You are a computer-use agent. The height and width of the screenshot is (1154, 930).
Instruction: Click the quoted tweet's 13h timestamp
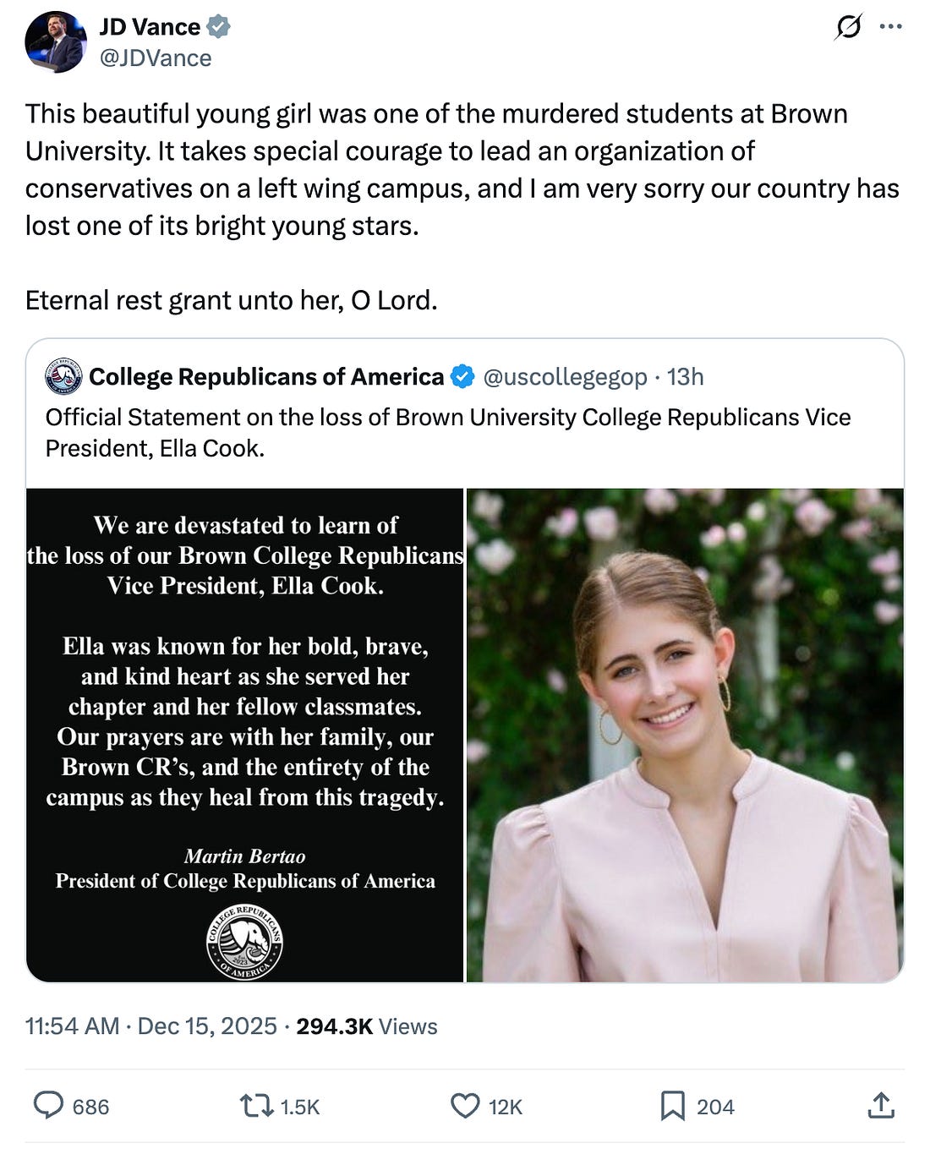pos(686,377)
